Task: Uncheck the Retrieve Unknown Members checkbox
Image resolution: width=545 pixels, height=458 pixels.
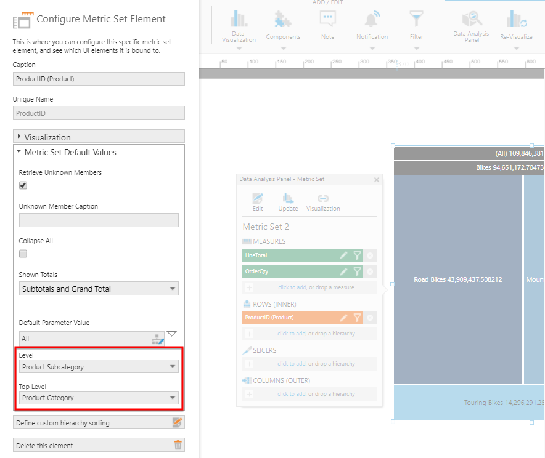Action: coord(23,185)
